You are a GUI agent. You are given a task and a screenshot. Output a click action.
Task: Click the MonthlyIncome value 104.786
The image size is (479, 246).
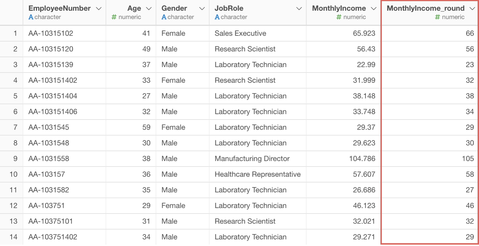362,159
